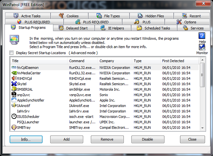Click the ISUSScheduler clock icon
Viewport: 213px width, 156px height.
[14, 117]
